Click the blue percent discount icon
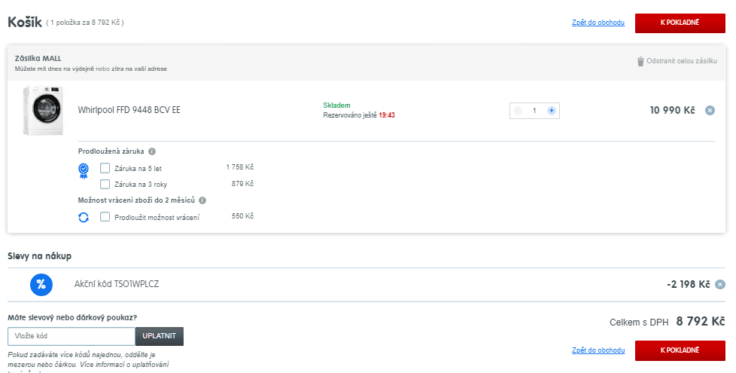This screenshot has height=373, width=736. pos(41,284)
